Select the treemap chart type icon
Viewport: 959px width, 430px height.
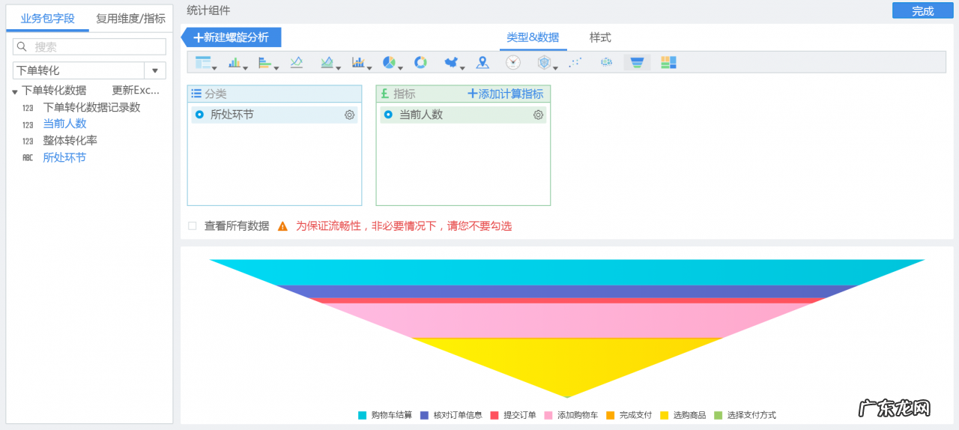click(x=669, y=62)
